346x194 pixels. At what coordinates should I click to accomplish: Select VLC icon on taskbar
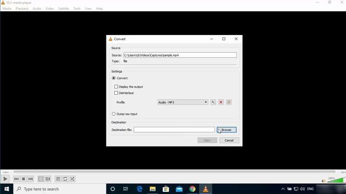point(205,189)
